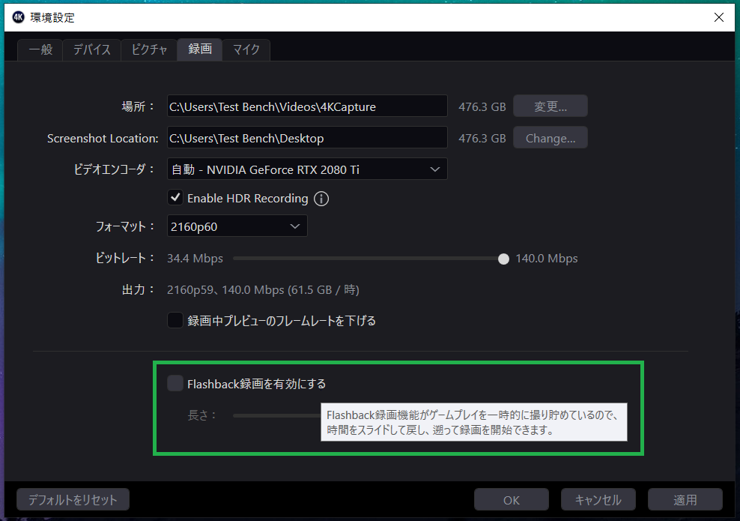Click the HDR Recording info icon
The image size is (740, 521).
[x=321, y=199]
